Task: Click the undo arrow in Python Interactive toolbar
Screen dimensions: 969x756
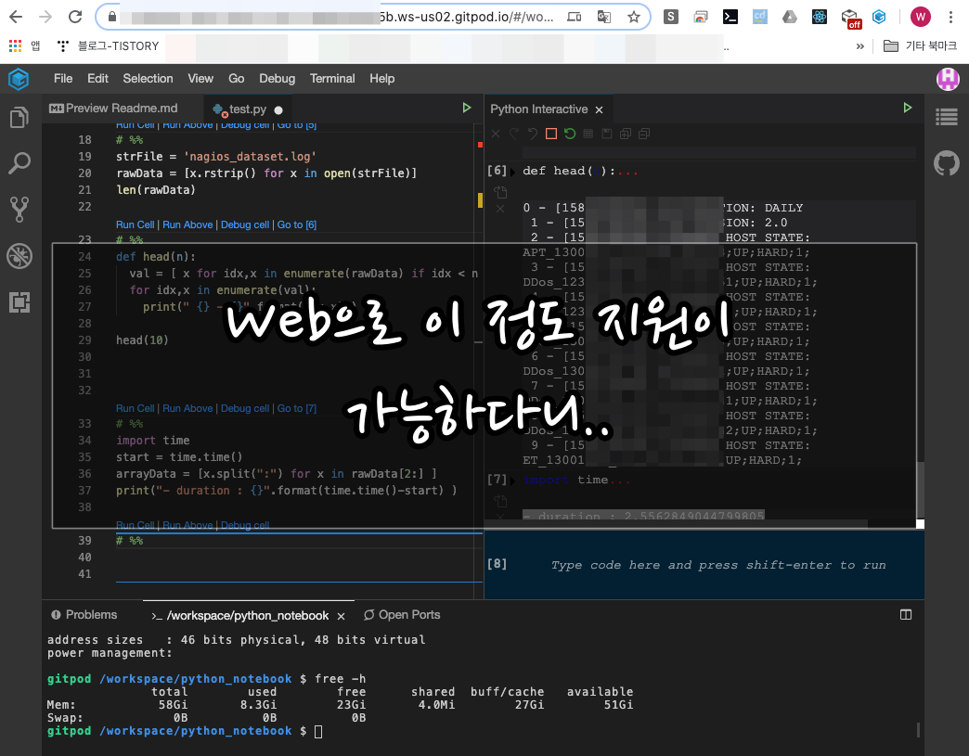Action: (533, 134)
